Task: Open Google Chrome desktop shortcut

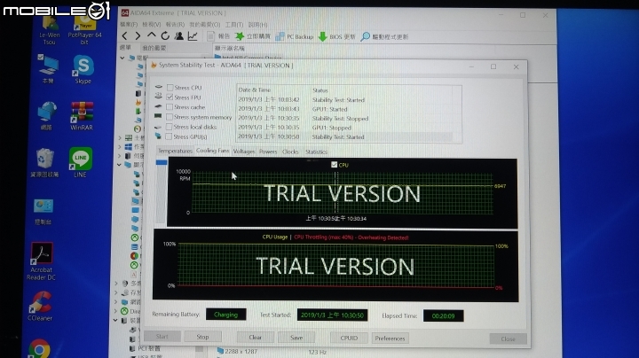Action: click(40, 348)
